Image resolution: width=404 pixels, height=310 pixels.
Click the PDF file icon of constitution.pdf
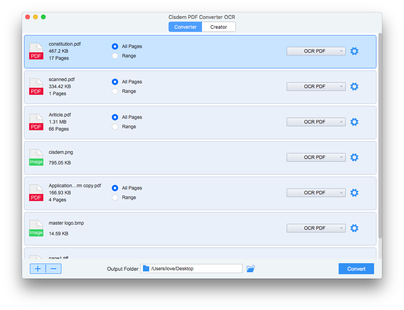[x=36, y=51]
